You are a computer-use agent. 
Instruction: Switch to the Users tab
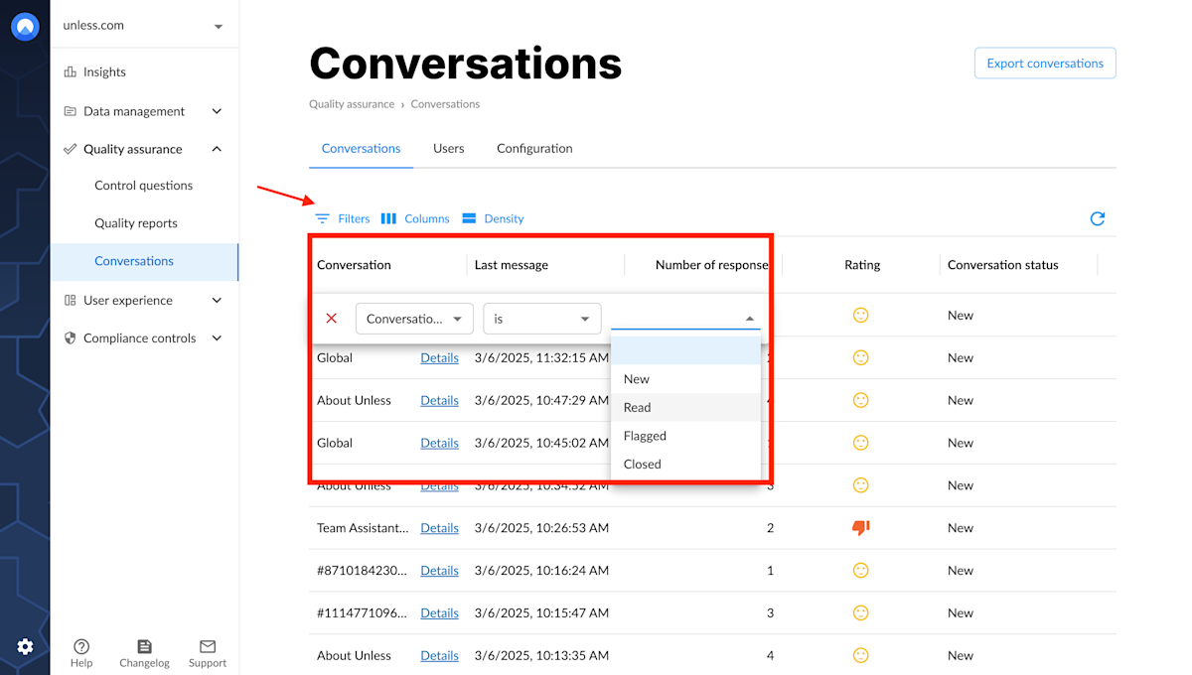click(x=448, y=148)
